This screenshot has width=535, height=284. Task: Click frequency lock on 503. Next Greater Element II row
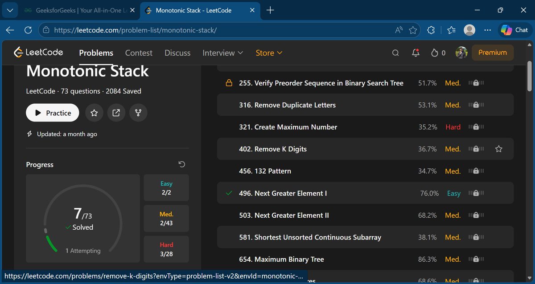(476, 215)
